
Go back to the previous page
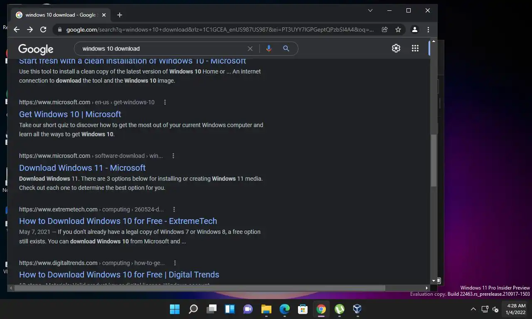17,29
